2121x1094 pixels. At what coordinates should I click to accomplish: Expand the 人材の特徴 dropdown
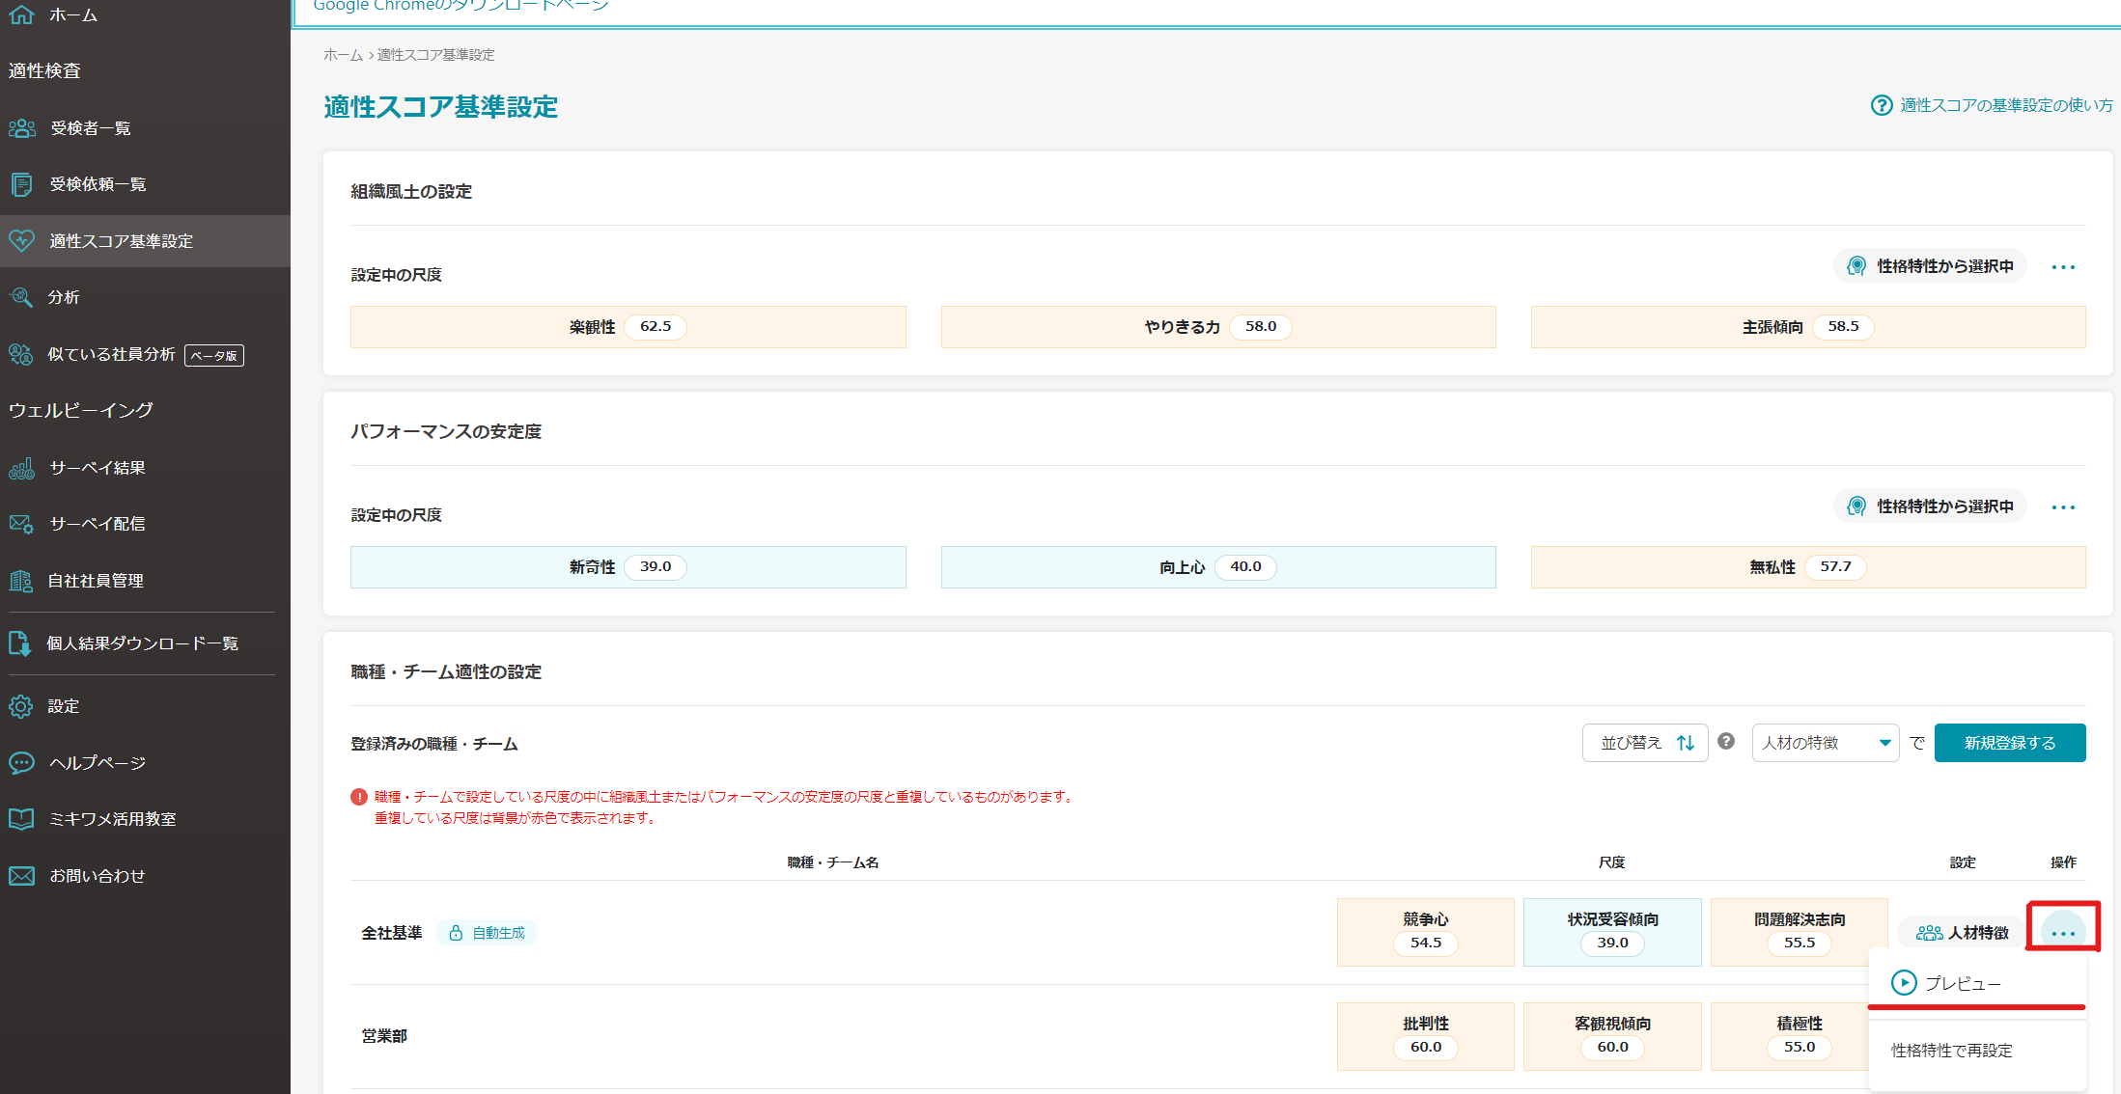click(x=1825, y=743)
